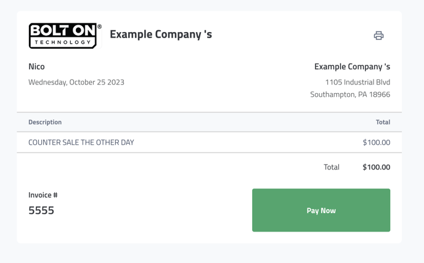Click the Description column header

(45, 122)
